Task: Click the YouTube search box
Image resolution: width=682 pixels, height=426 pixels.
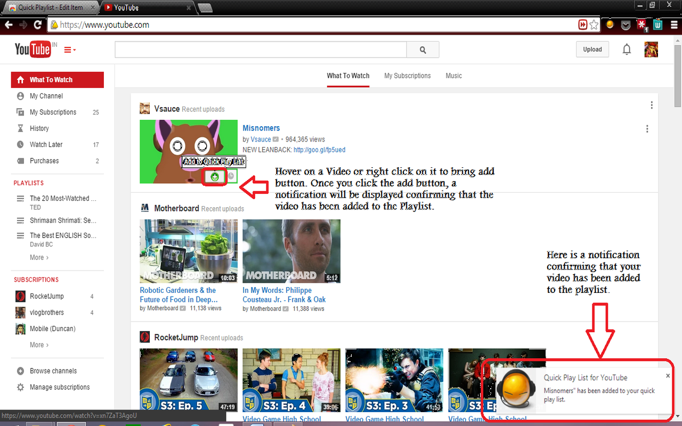Action: coord(261,50)
